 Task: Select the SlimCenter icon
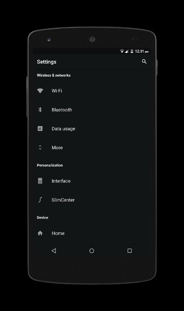(40, 200)
